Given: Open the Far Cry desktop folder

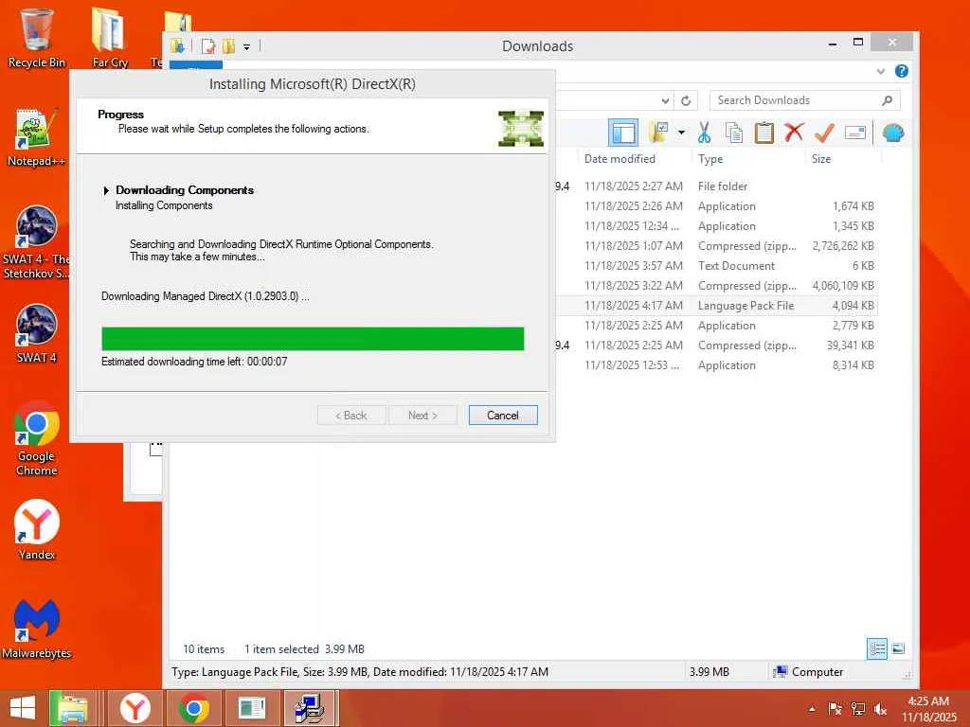Looking at the screenshot, I should (x=110, y=37).
